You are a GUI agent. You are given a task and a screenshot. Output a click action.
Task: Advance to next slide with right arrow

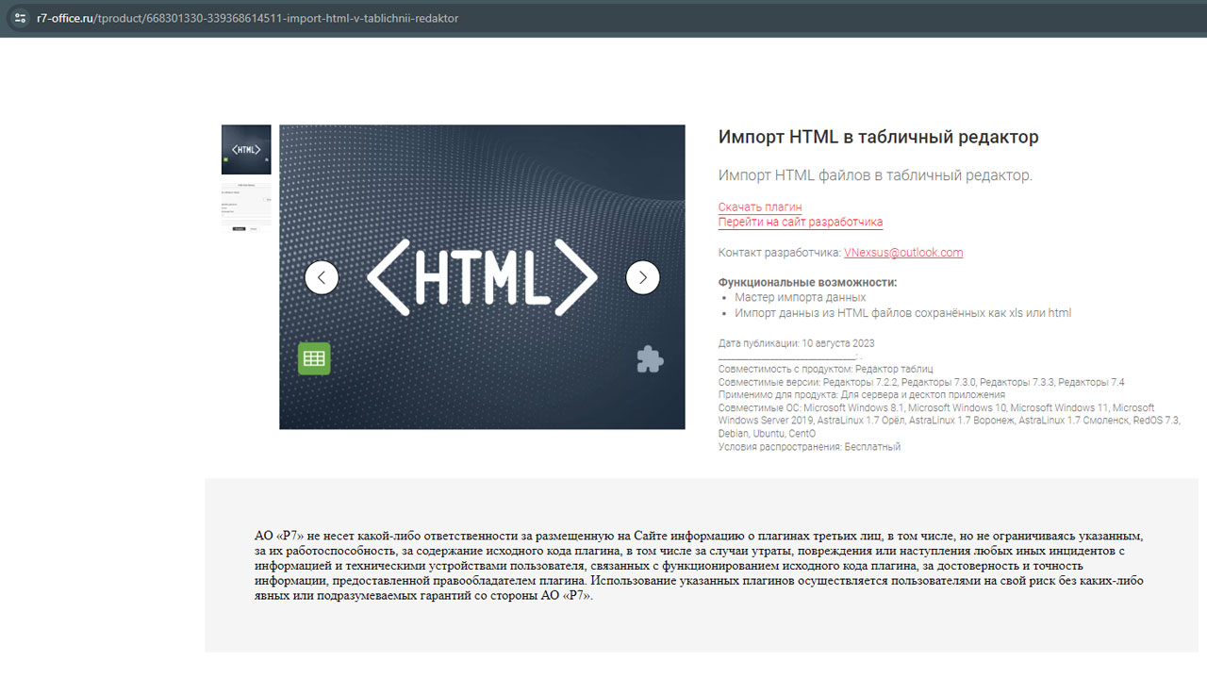coord(643,277)
